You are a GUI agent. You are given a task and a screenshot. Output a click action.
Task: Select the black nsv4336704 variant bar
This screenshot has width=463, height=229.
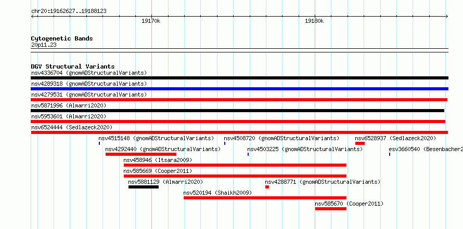[239, 78]
